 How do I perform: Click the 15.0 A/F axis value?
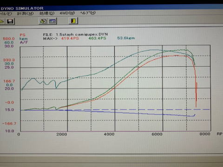click(9, 109)
